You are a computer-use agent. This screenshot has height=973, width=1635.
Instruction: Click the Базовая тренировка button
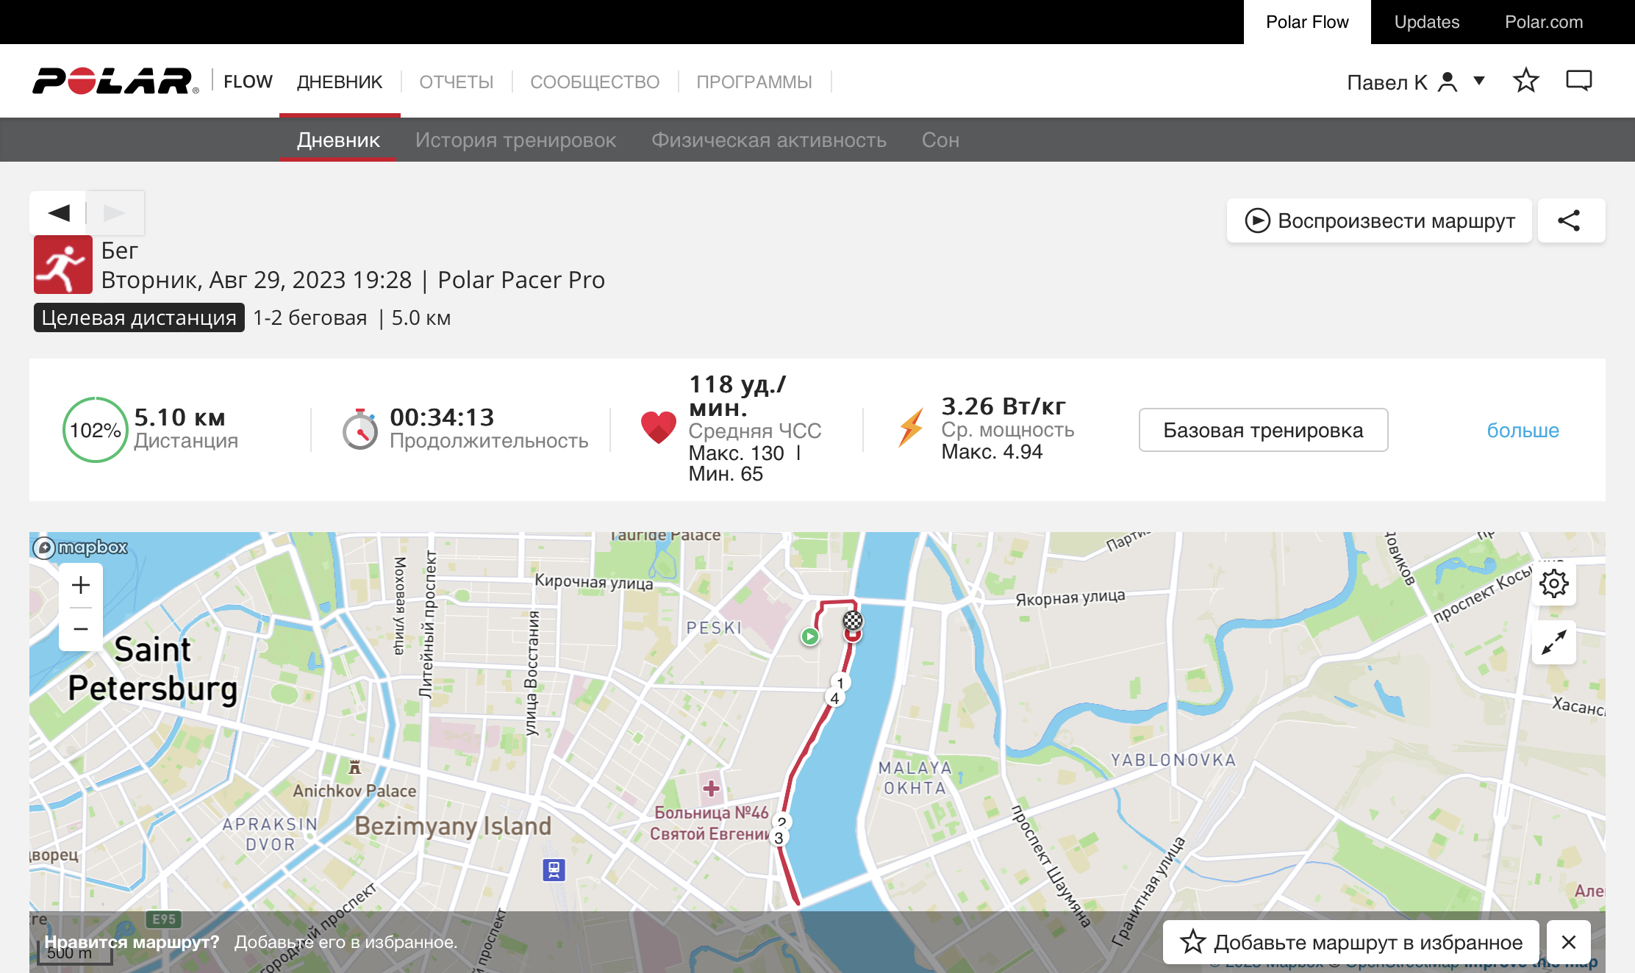[x=1263, y=430]
